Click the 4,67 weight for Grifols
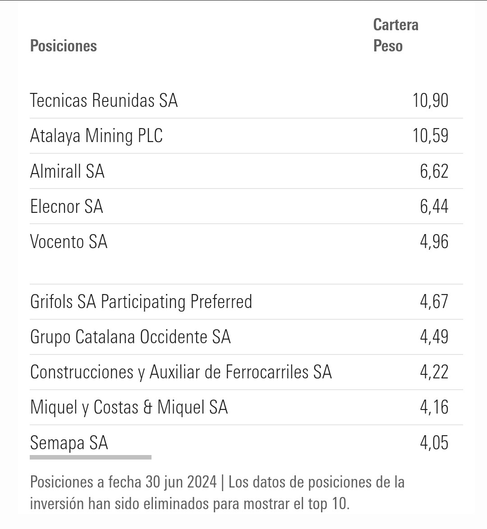The height and width of the screenshot is (529, 487). pos(434,302)
